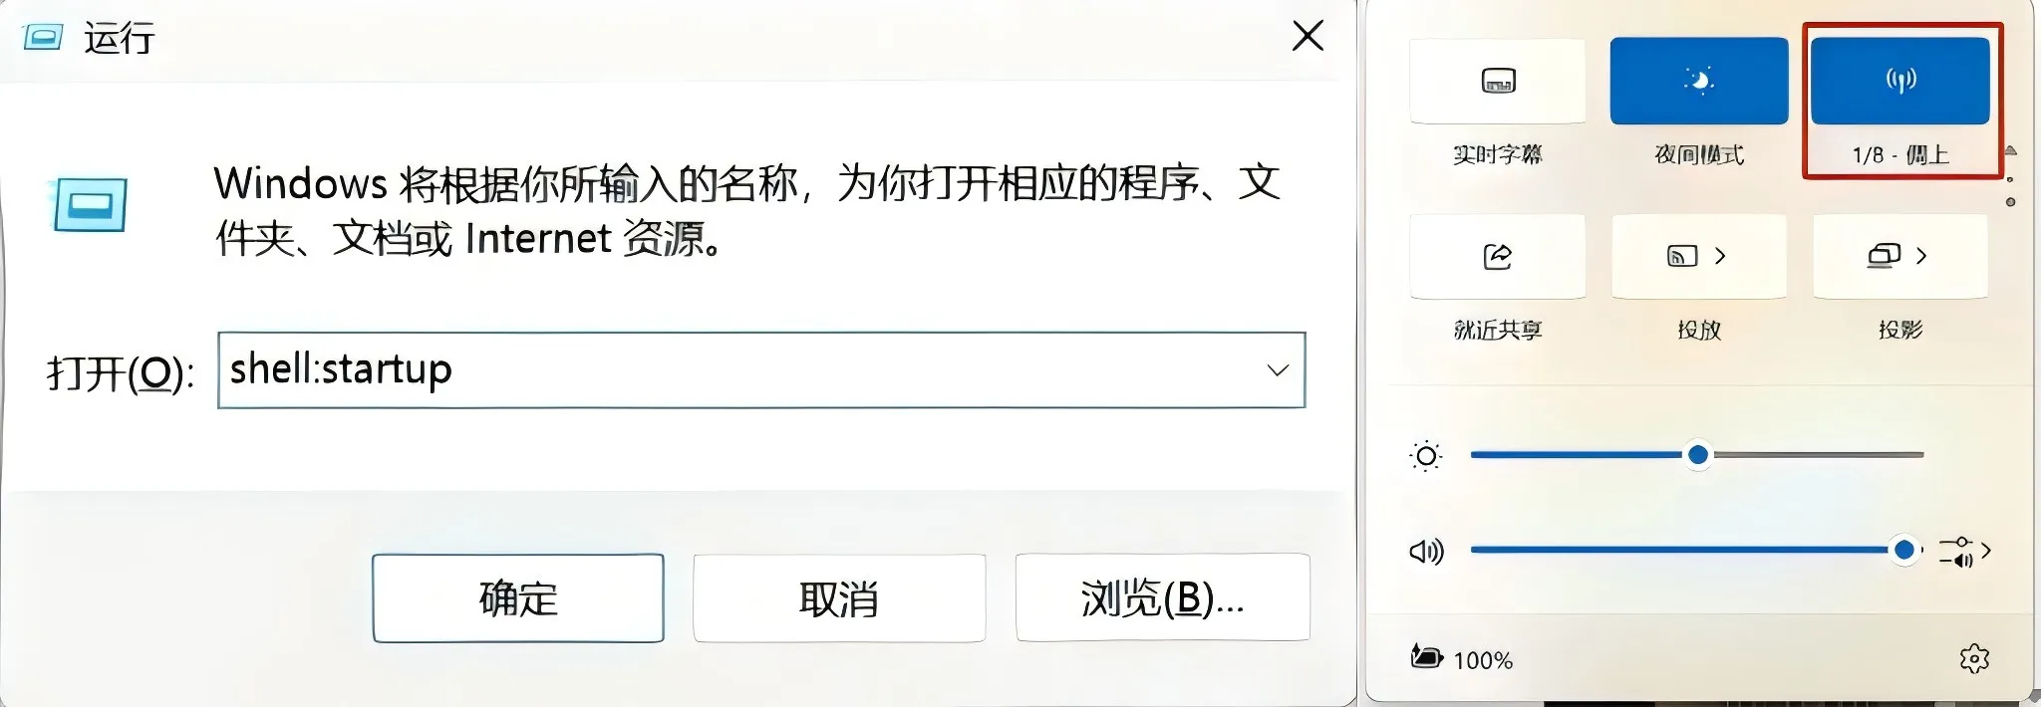Open the command history dropdown arrow
Viewport: 2041px width, 707px height.
(x=1278, y=370)
